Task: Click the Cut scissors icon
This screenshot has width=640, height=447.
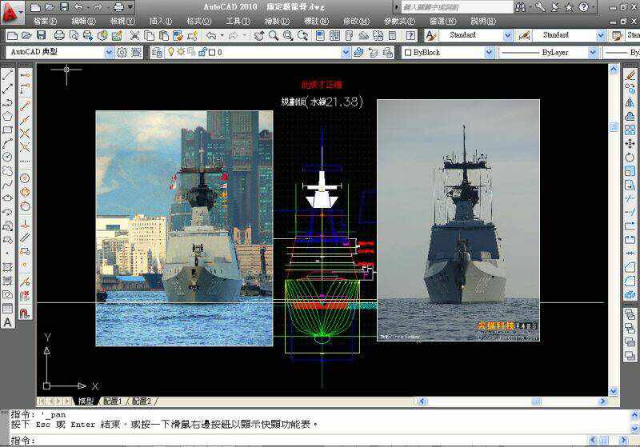Action: 135,36
